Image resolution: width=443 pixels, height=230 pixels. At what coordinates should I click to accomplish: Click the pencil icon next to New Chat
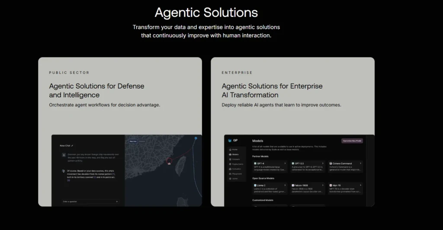pyautogui.click(x=72, y=146)
